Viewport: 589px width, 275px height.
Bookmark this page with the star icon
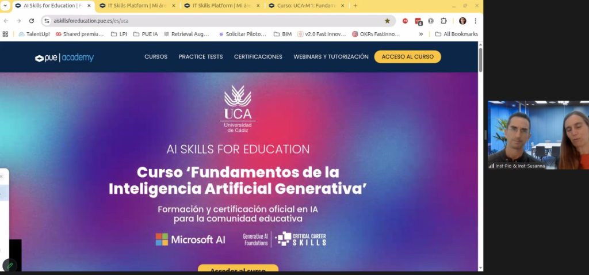coord(387,21)
